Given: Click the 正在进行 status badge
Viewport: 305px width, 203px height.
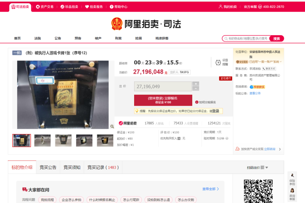Looking at the screenshot, I should (x=225, y=78).
